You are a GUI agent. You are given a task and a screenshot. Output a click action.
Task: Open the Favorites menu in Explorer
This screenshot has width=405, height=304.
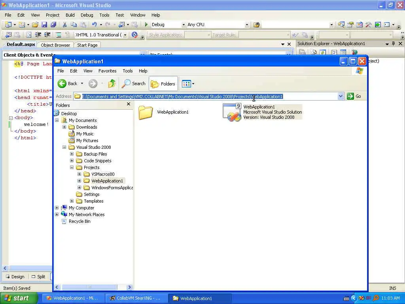pyautogui.click(x=108, y=71)
